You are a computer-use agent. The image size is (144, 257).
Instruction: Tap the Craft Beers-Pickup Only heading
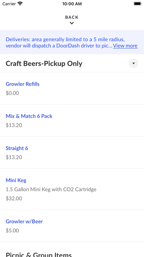pyautogui.click(x=44, y=64)
